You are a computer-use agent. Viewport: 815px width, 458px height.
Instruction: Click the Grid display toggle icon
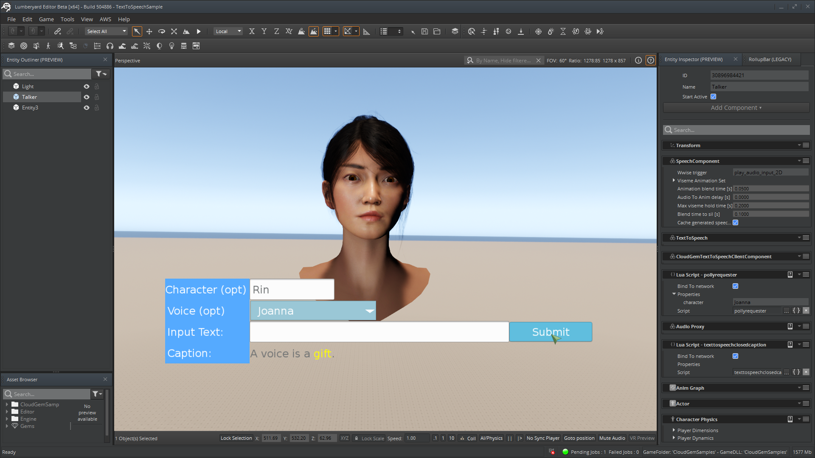click(x=327, y=31)
